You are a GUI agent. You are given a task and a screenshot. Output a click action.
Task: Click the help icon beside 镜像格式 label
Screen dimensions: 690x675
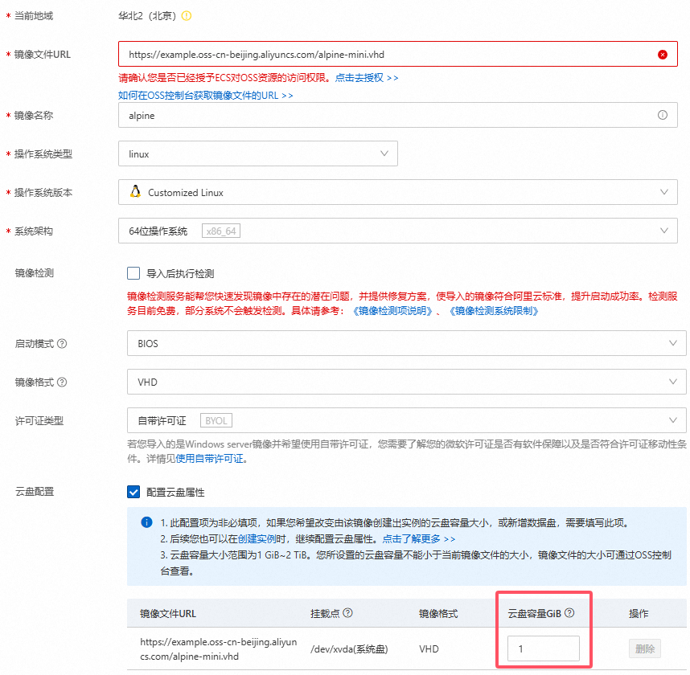tap(62, 382)
